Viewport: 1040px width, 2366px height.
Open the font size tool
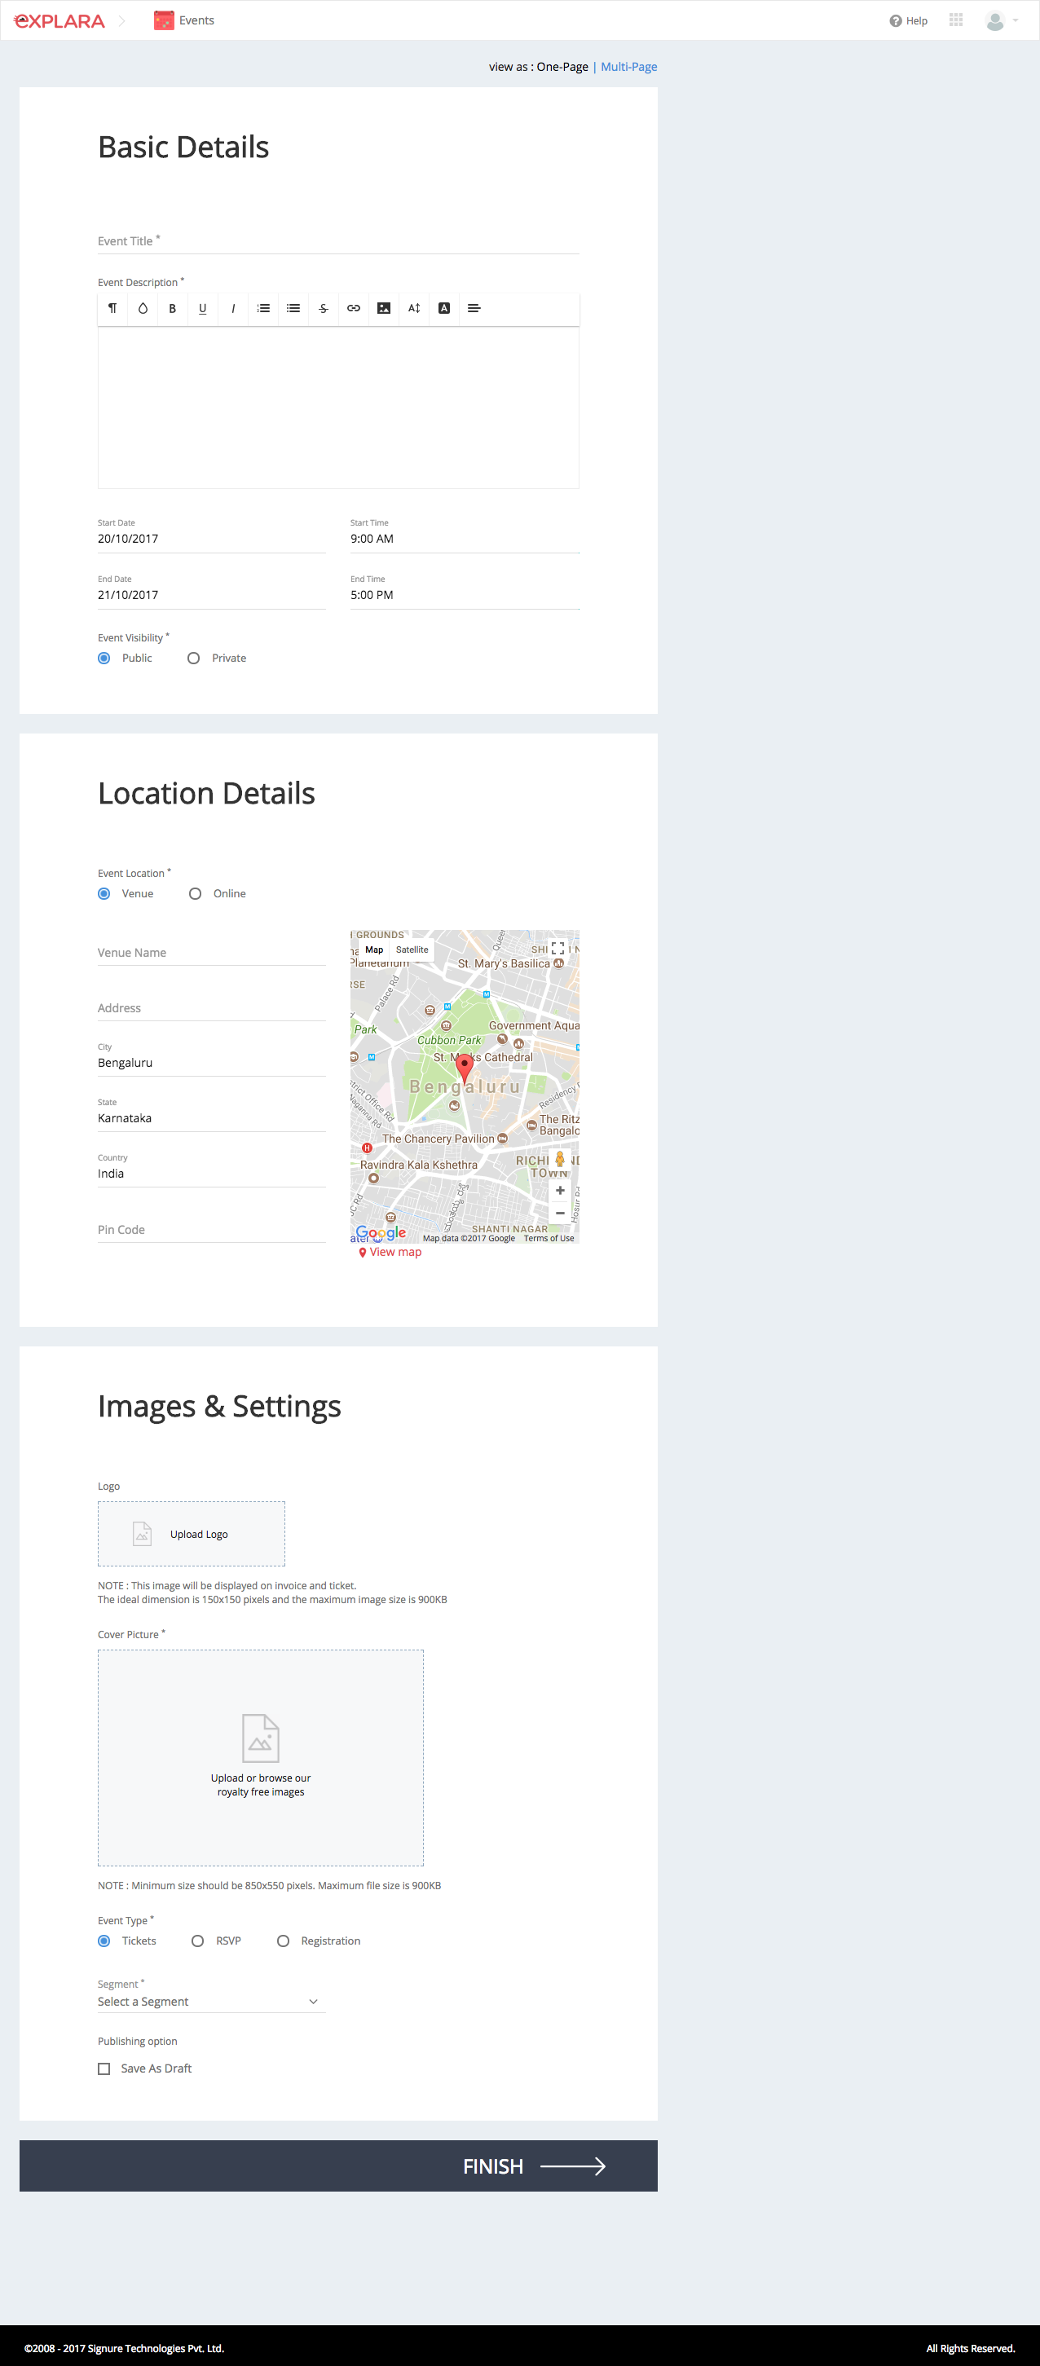414,309
